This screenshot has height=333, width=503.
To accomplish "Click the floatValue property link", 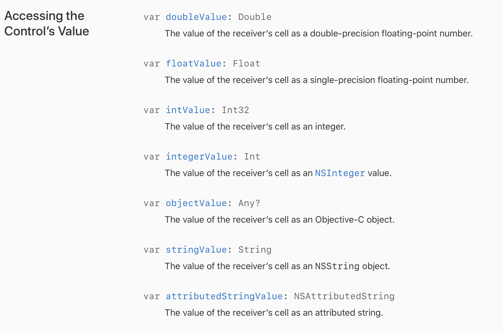I will [194, 64].
